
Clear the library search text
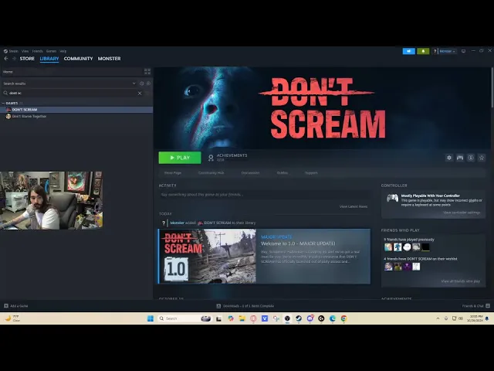point(140,93)
